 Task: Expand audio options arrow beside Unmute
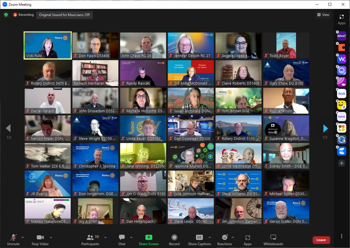point(23,237)
